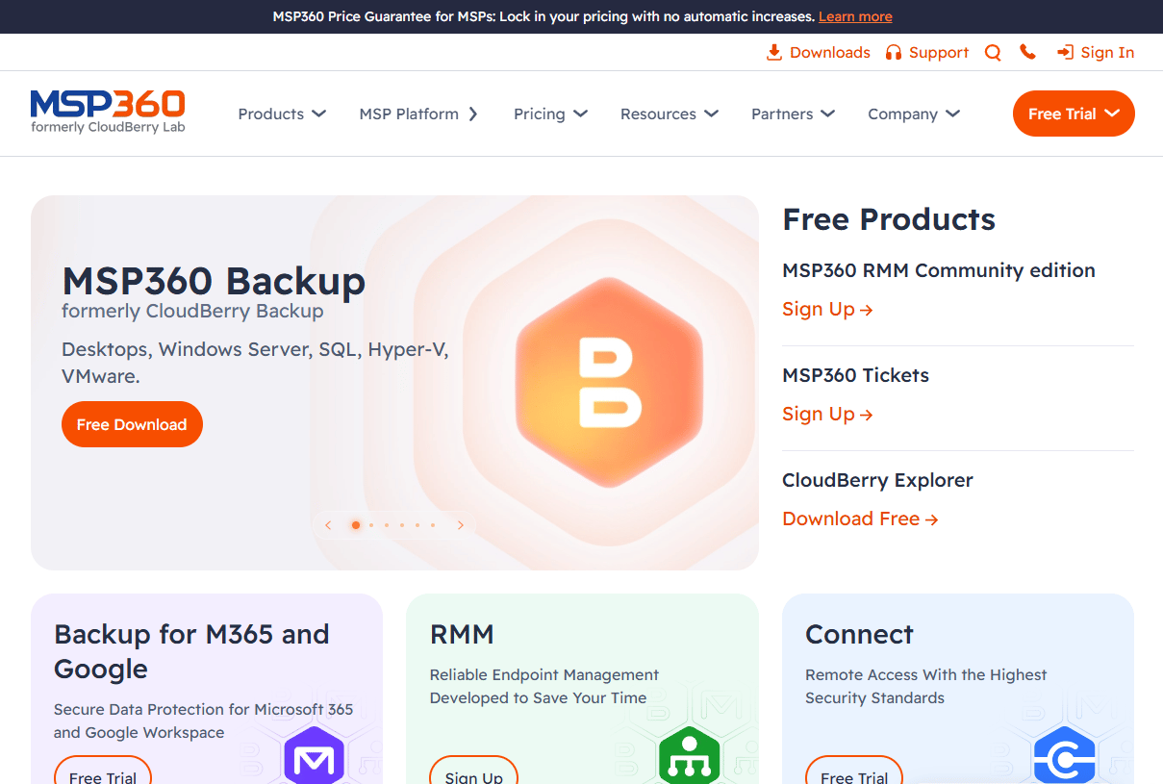1163x784 pixels.
Task: Expand the Partners dropdown
Action: pos(793,114)
